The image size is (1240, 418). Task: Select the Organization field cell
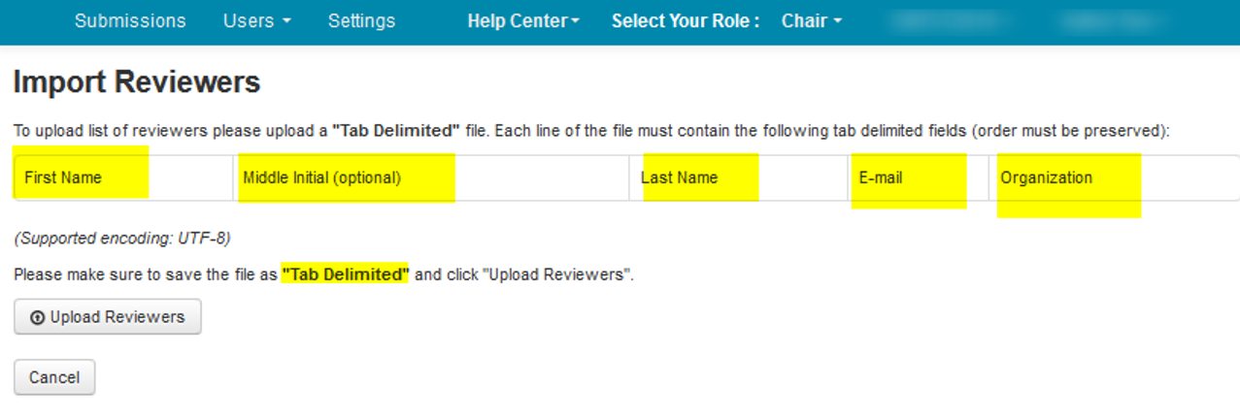(1114, 177)
